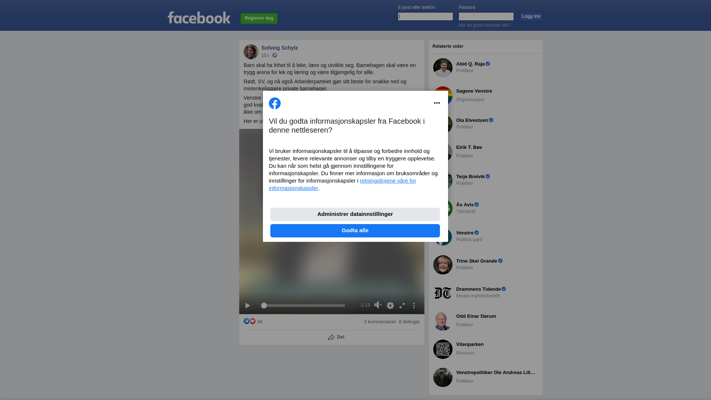Viewport: 711px width, 400px height.
Task: Open video settings gear icon
Action: click(x=390, y=306)
